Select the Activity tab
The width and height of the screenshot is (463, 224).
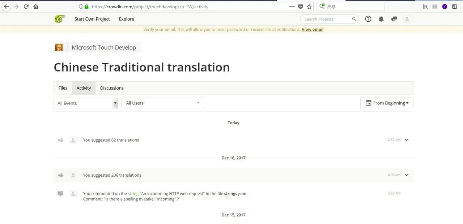click(x=84, y=88)
